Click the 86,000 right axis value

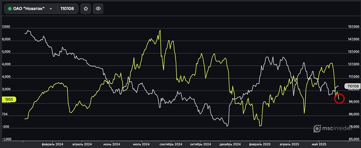355,114
